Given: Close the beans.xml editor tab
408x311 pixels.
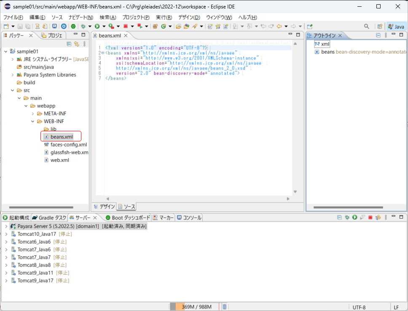Looking at the screenshot, I should (126, 35).
